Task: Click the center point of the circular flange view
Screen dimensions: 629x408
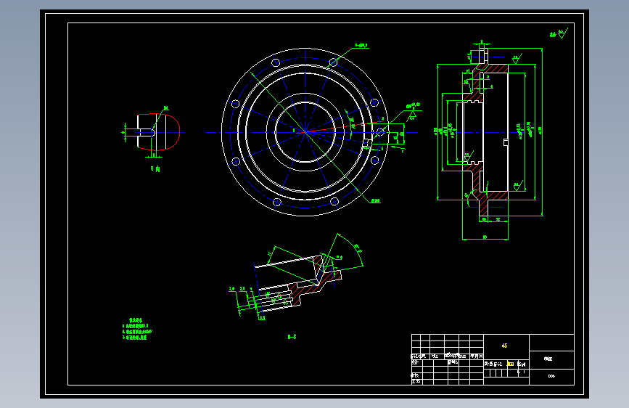Action: 305,132
